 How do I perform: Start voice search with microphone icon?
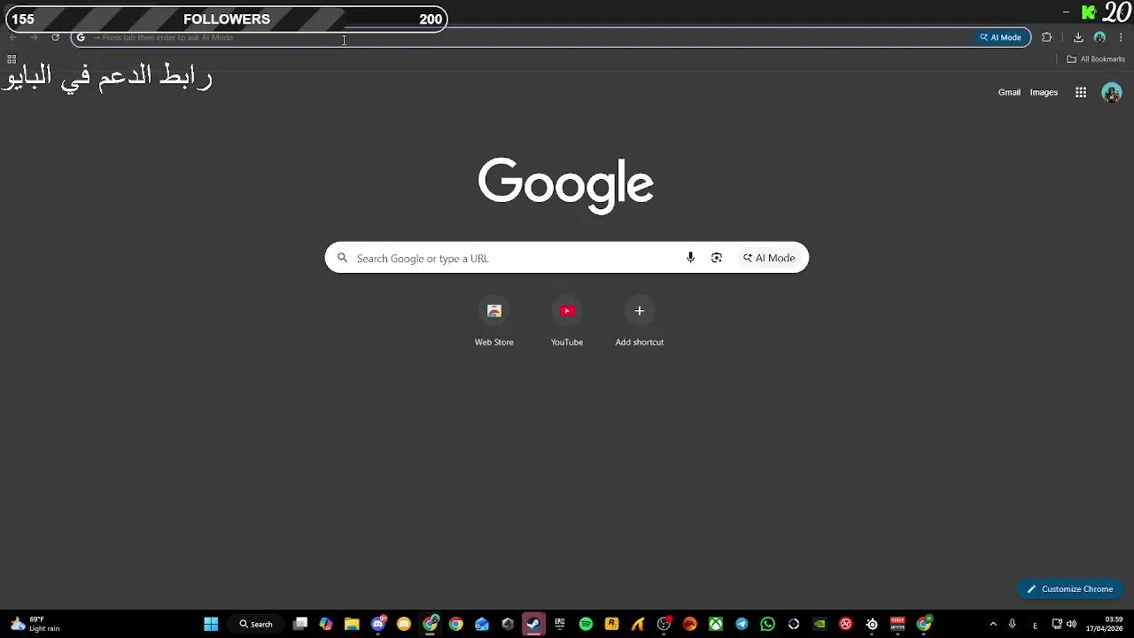(x=690, y=258)
